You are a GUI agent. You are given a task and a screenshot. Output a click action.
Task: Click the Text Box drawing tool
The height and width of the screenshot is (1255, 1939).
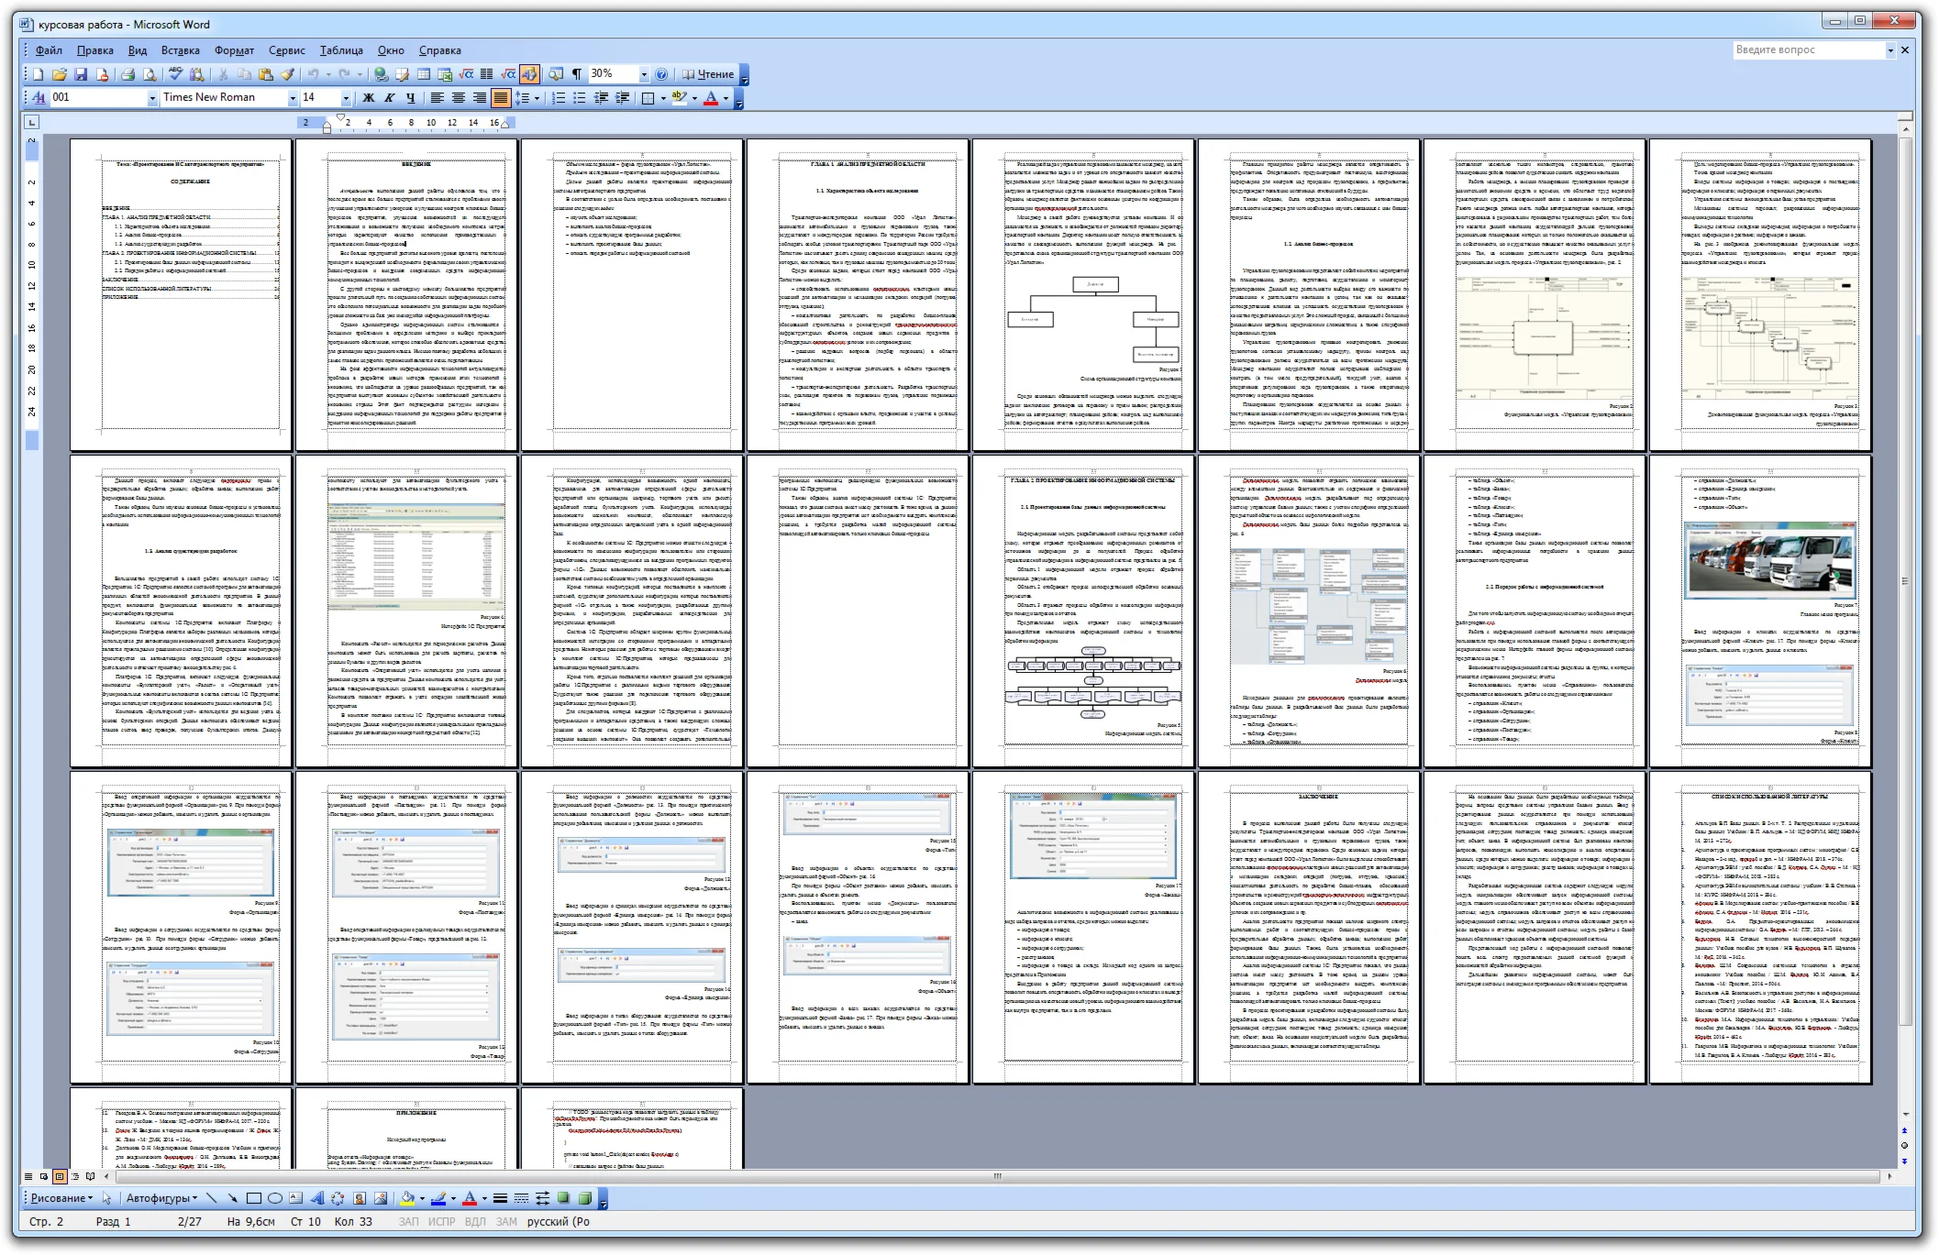[x=296, y=1198]
